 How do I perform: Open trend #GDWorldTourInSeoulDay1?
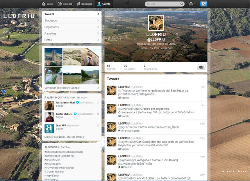tap(59, 168)
